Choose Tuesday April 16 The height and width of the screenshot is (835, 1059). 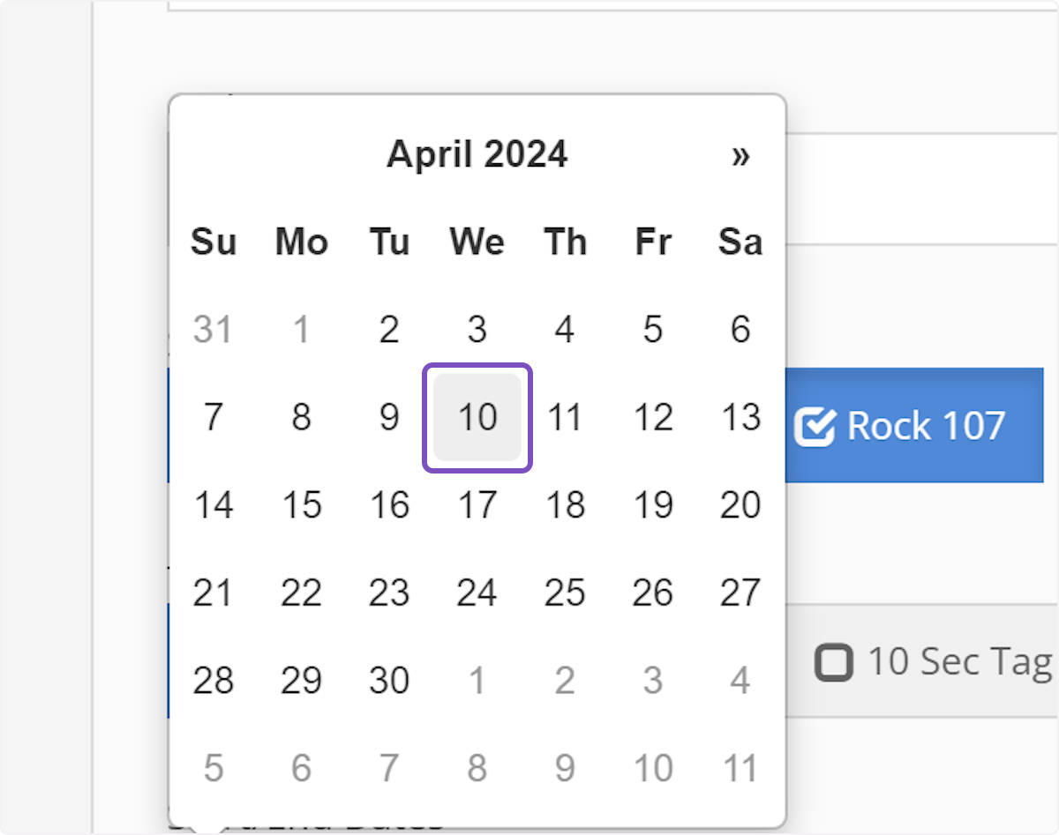pos(389,505)
